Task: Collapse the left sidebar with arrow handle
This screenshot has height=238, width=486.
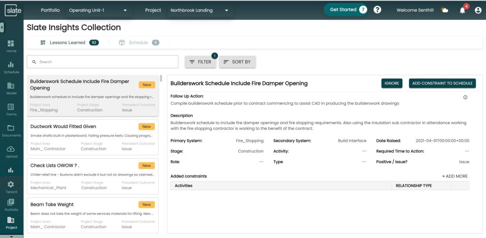Action: tap(2, 27)
